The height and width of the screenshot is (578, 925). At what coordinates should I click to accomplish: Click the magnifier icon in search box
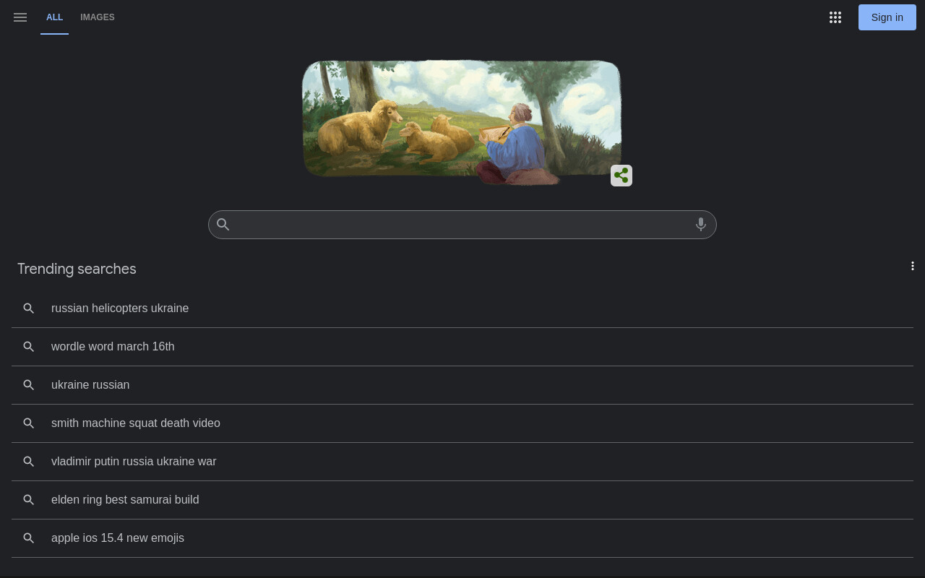click(223, 225)
